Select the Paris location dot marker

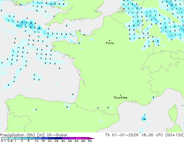(x=110, y=41)
